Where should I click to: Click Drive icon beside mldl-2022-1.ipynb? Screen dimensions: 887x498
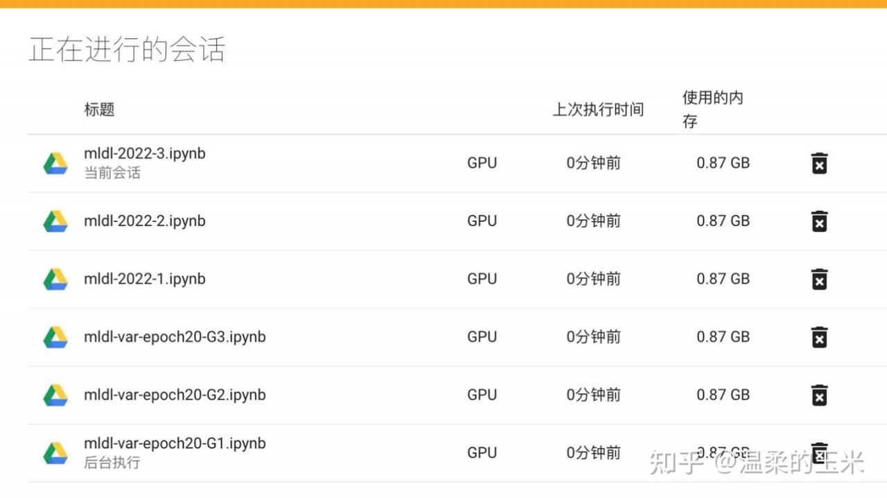pos(55,279)
